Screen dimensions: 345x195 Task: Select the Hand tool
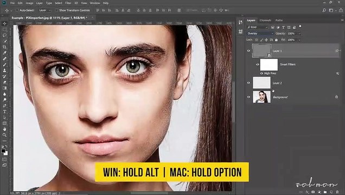click(4, 129)
